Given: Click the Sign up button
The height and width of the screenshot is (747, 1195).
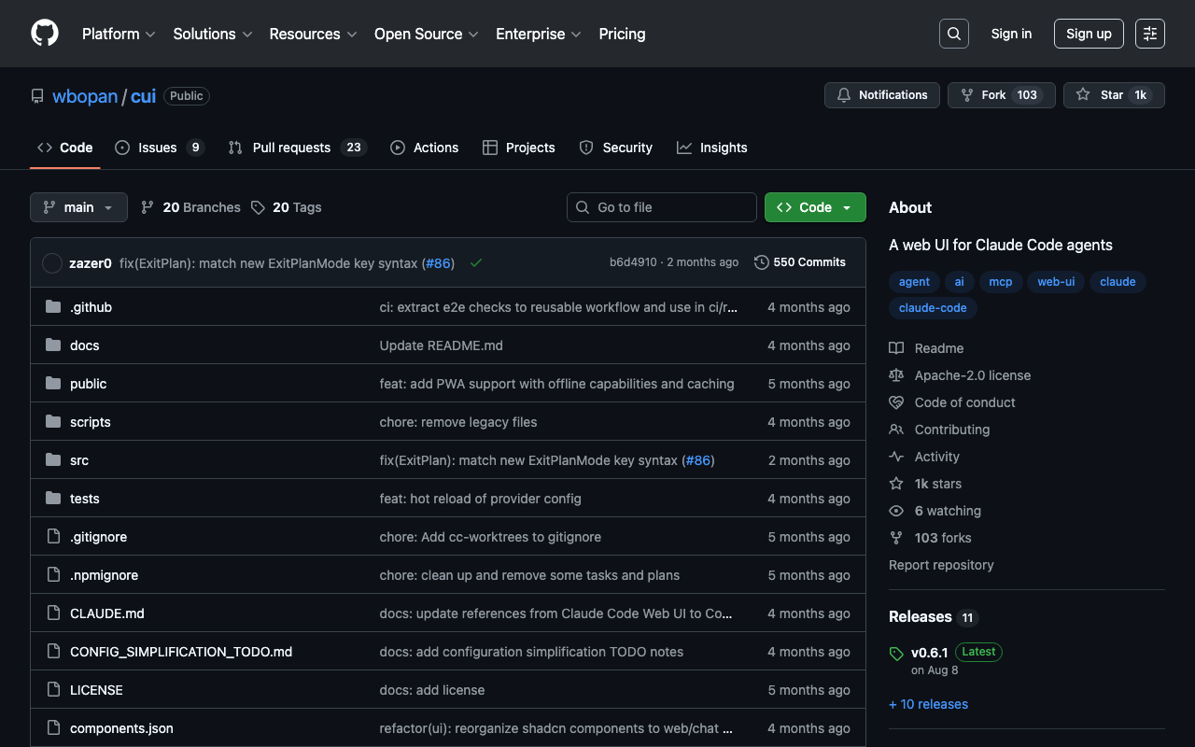Looking at the screenshot, I should pos(1088,34).
